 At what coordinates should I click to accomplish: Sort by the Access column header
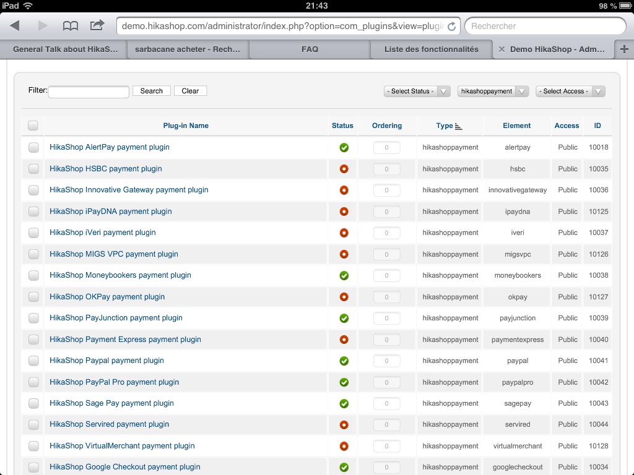point(567,126)
